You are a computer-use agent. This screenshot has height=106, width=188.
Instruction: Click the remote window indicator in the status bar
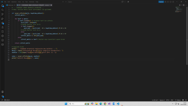tap(2, 100)
